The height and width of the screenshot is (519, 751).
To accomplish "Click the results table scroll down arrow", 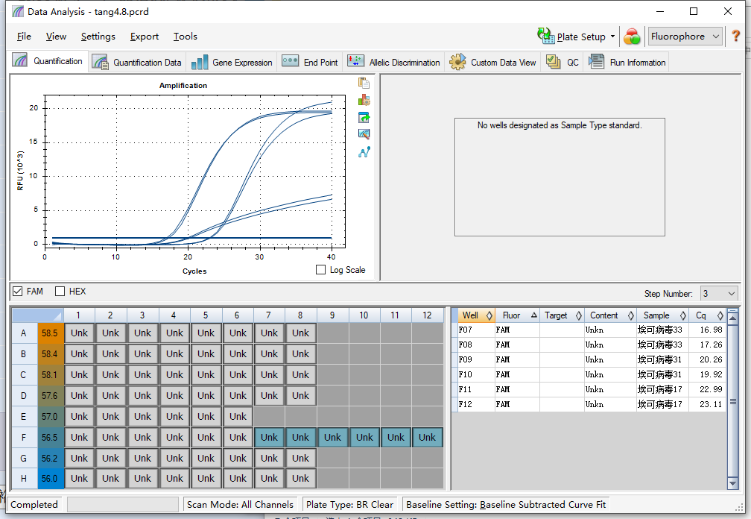I will [x=732, y=483].
